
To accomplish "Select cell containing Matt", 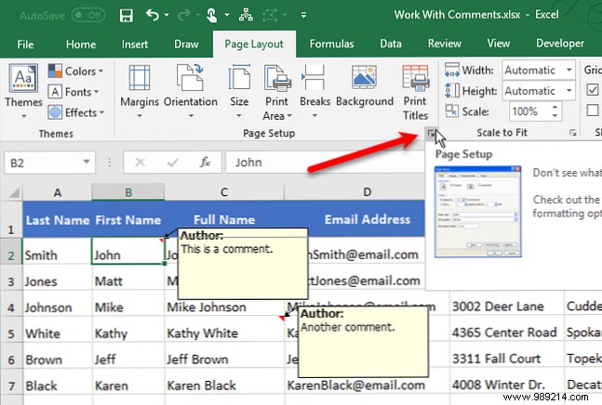I will point(127,281).
